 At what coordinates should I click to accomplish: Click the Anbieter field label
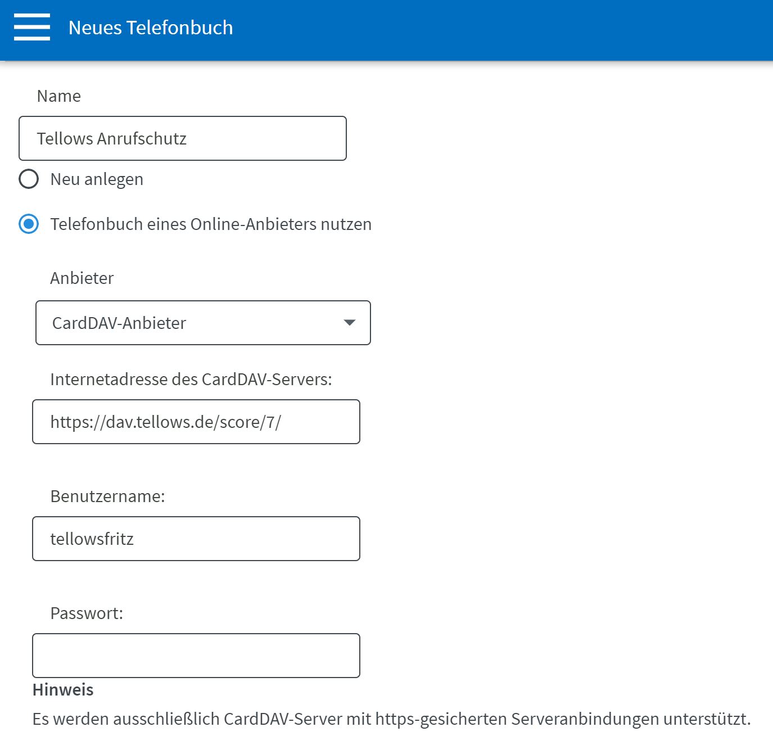click(82, 278)
